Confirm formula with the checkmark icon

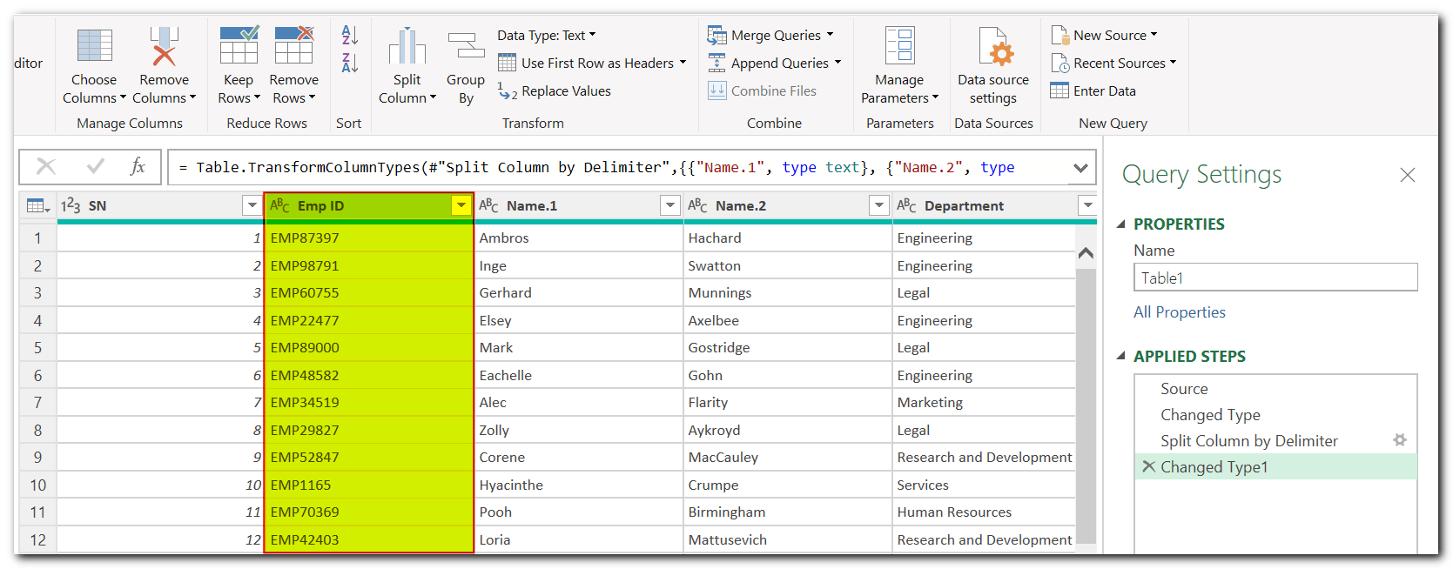[96, 166]
